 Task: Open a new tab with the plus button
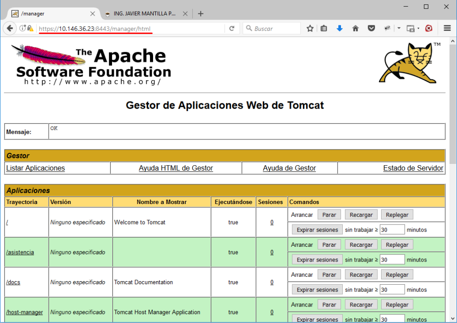tap(200, 13)
